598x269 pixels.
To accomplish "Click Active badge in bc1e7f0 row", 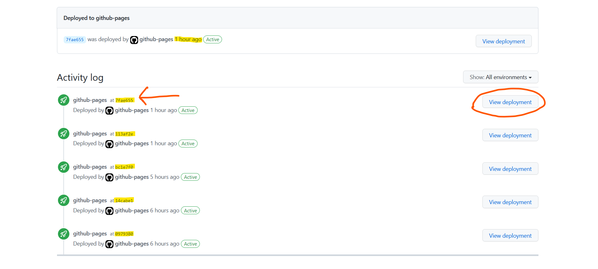I will click(x=190, y=177).
